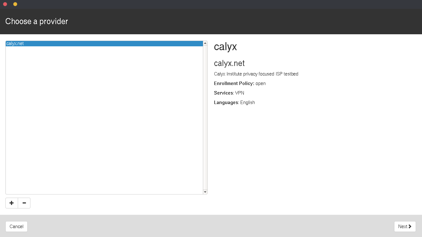
Task: Click the large "calyx" heading
Action: coord(225,47)
